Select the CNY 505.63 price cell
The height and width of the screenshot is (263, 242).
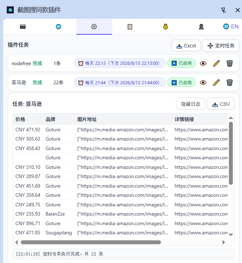[28, 139]
